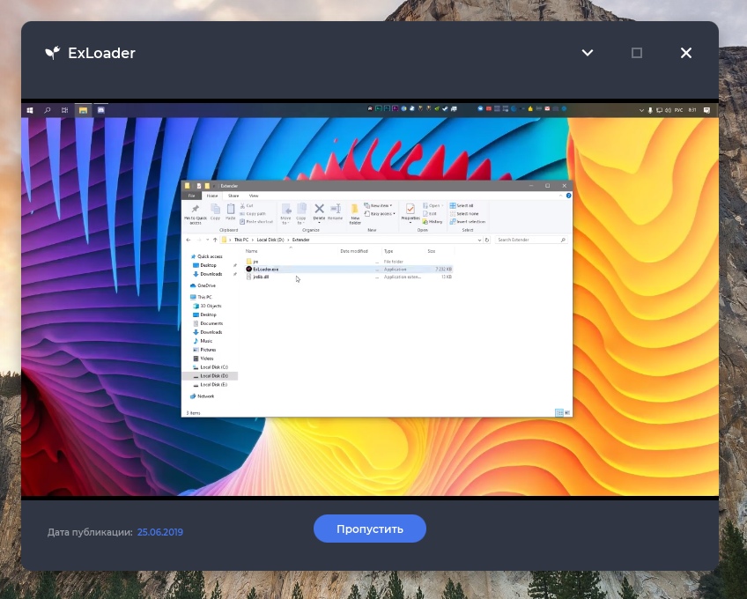Select the jre folder in the file list
Viewport: 747px width, 599px height.
[x=349, y=262]
